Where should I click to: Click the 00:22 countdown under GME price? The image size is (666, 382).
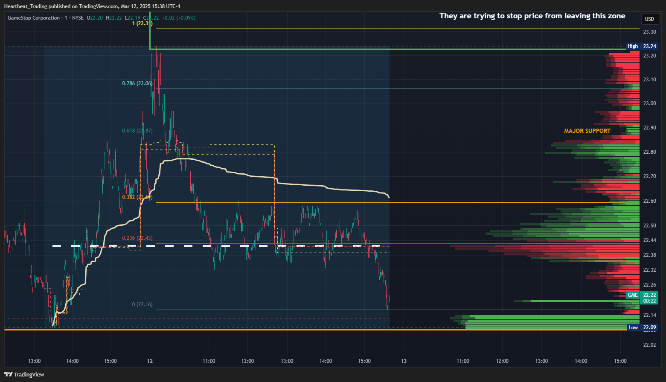point(649,301)
